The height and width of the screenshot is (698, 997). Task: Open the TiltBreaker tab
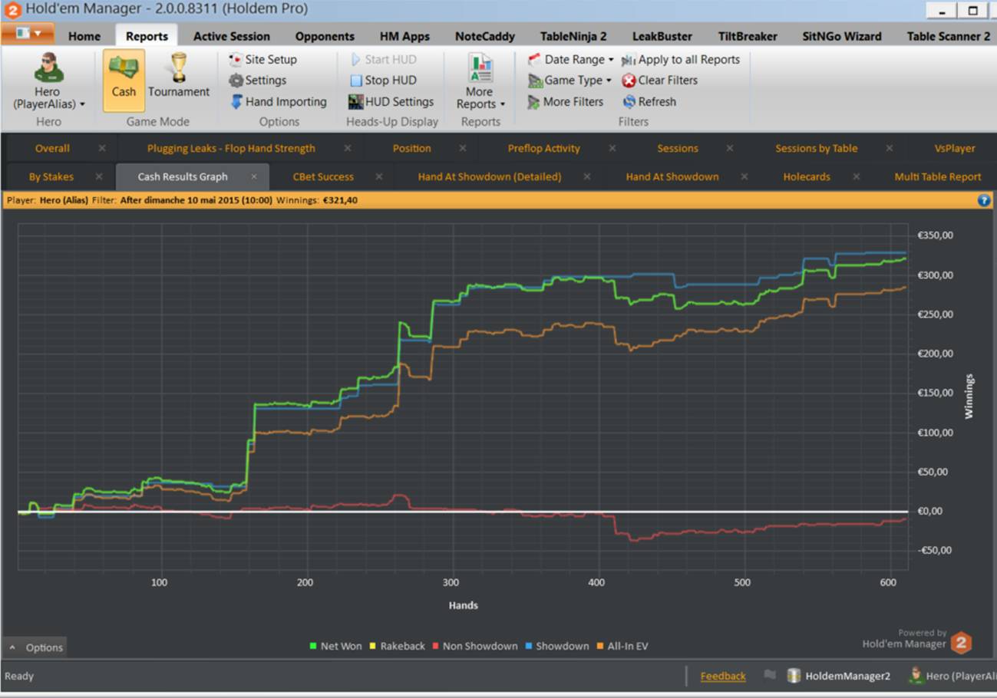point(748,36)
